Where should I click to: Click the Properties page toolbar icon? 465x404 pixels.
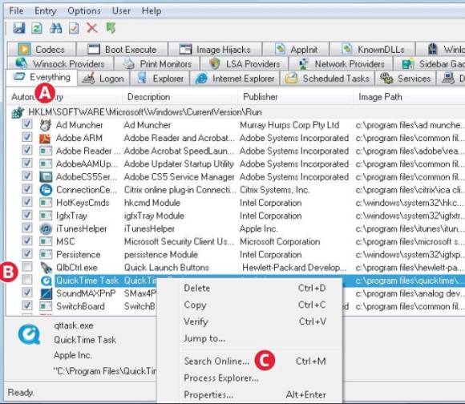point(74,28)
